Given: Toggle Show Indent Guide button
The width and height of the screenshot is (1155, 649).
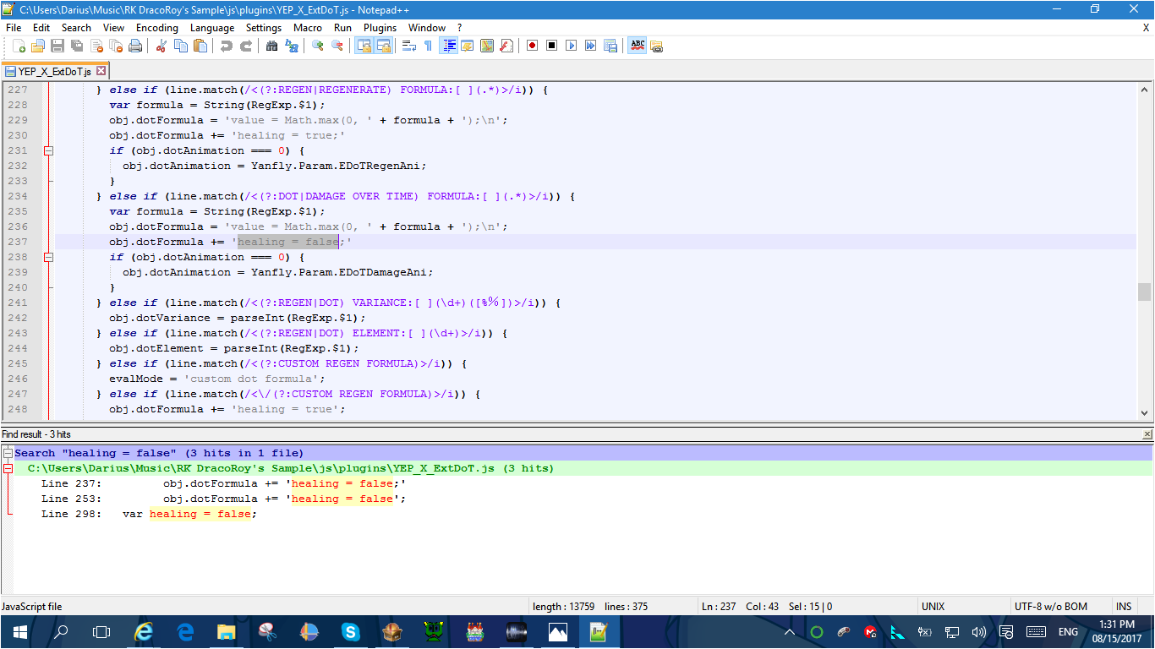Looking at the screenshot, I should (x=447, y=46).
